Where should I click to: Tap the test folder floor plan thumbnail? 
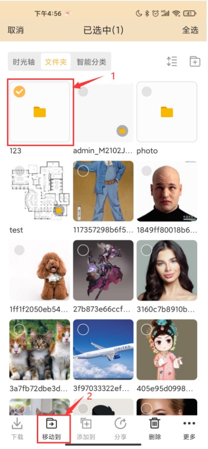tap(39, 191)
